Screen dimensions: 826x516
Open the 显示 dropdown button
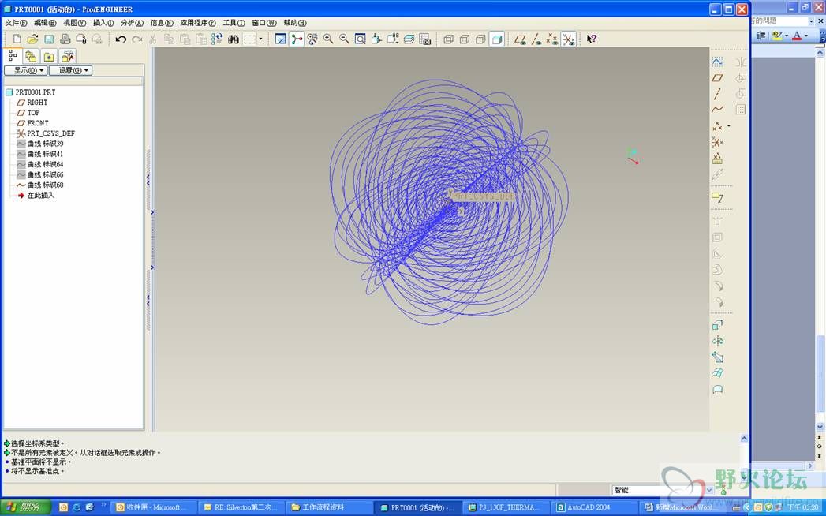point(26,70)
